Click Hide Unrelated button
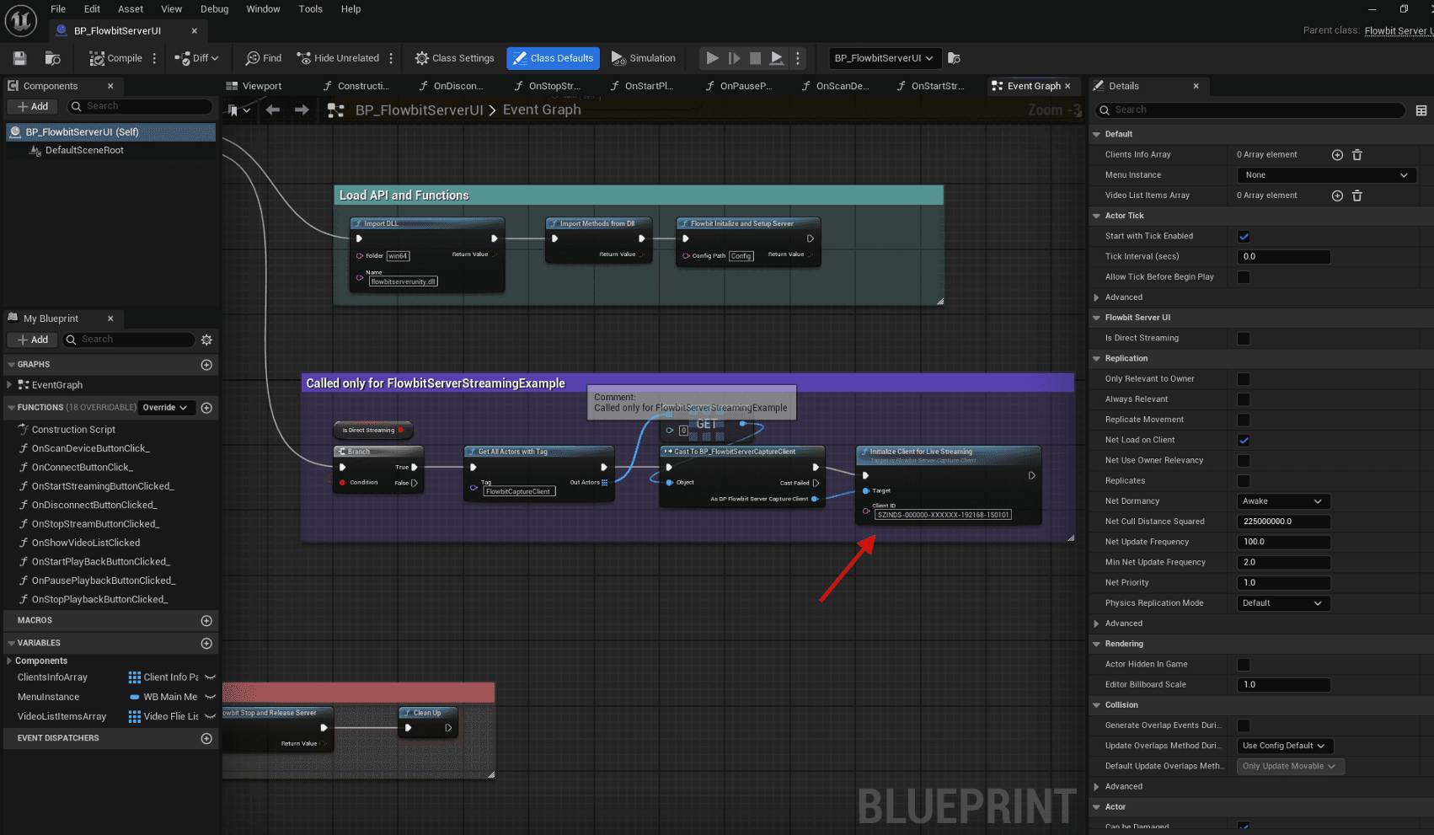 click(x=338, y=58)
